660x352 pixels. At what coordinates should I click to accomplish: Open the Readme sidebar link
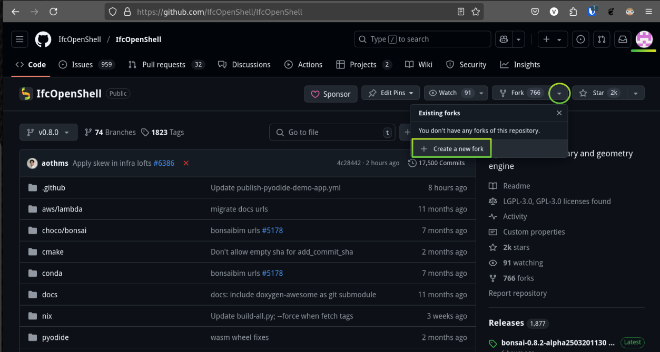coord(510,186)
